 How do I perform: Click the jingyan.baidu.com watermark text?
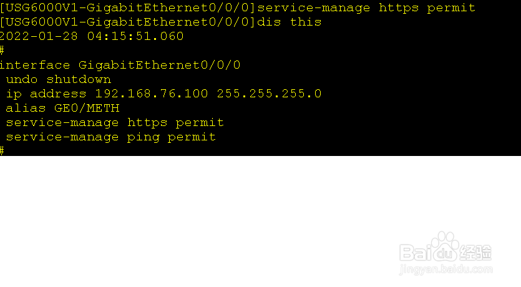click(446, 270)
